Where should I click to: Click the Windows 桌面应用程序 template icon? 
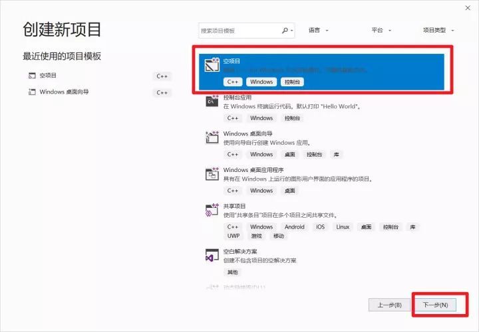[x=212, y=173]
